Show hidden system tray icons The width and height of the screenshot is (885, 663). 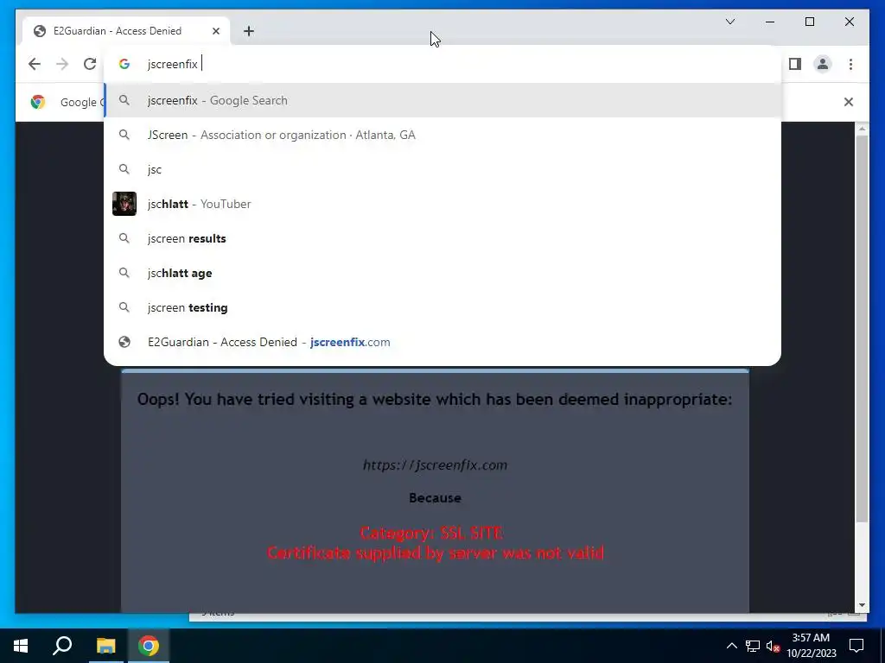point(731,646)
